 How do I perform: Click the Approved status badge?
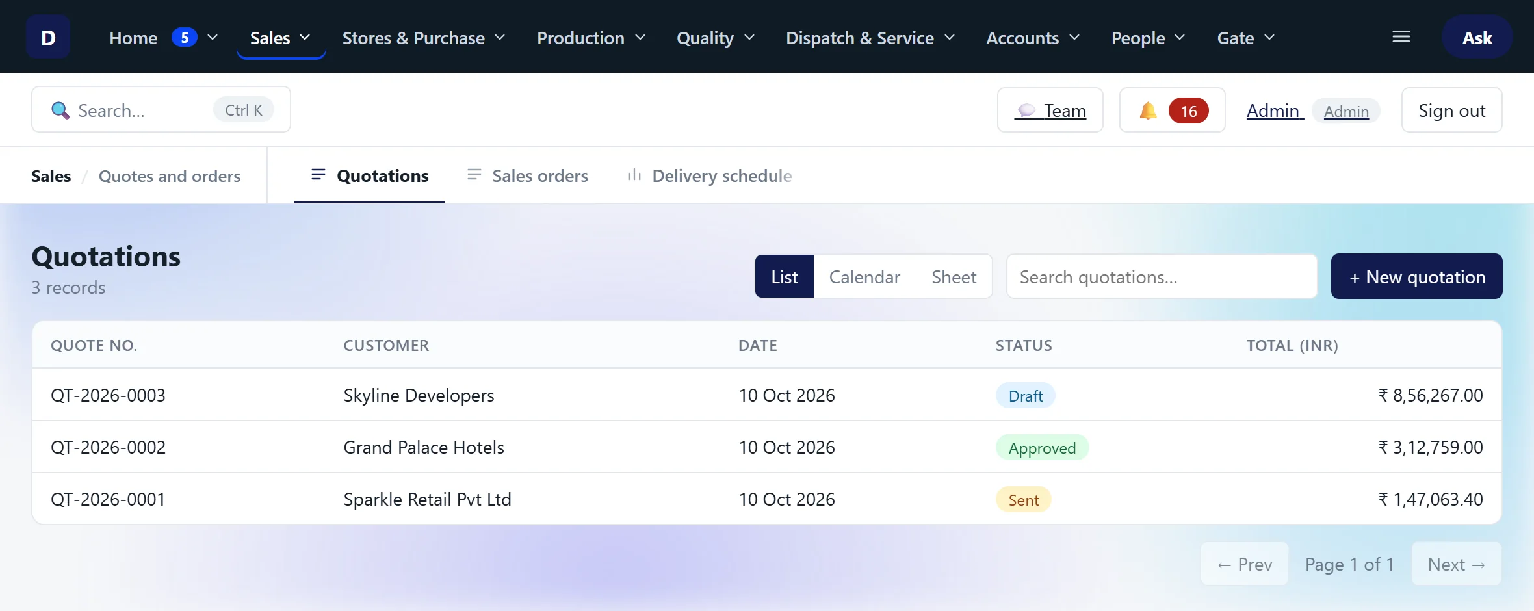tap(1042, 448)
